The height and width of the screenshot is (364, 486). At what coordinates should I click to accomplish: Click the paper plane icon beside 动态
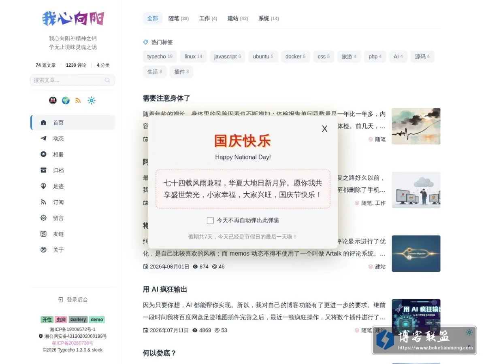[x=43, y=138]
